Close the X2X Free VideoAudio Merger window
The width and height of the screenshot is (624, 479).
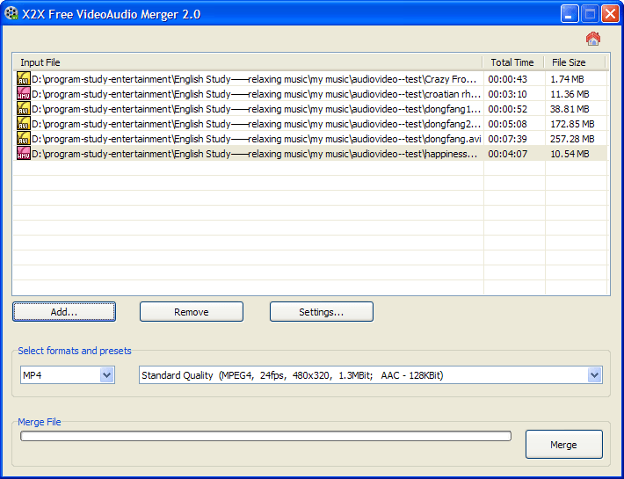(x=610, y=13)
